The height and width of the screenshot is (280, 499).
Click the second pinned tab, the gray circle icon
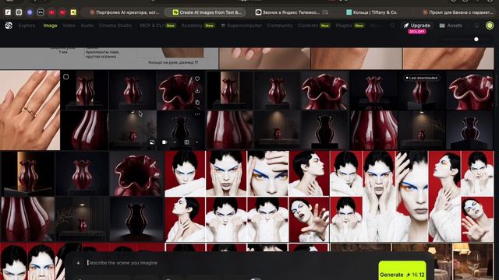click(x=19, y=12)
